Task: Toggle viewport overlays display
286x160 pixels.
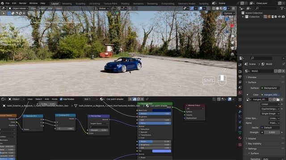Action: click(201, 8)
